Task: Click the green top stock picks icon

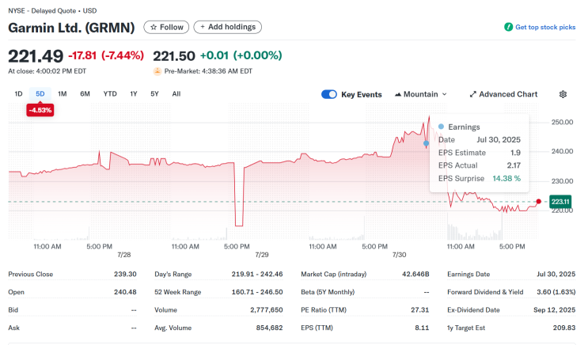Action: (509, 27)
